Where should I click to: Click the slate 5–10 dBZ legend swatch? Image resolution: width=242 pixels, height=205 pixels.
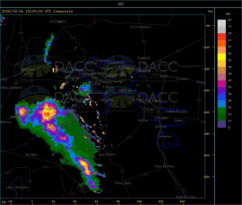(x=222, y=124)
